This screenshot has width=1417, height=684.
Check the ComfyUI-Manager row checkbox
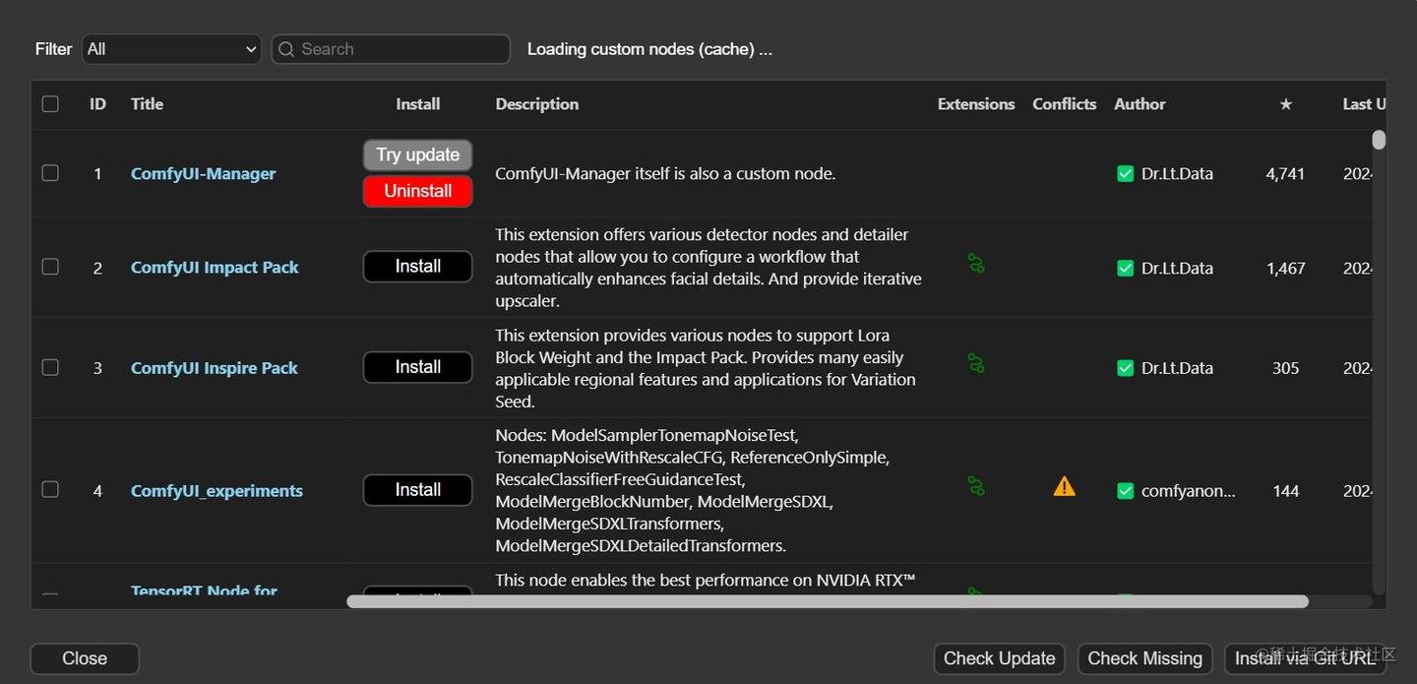(50, 173)
